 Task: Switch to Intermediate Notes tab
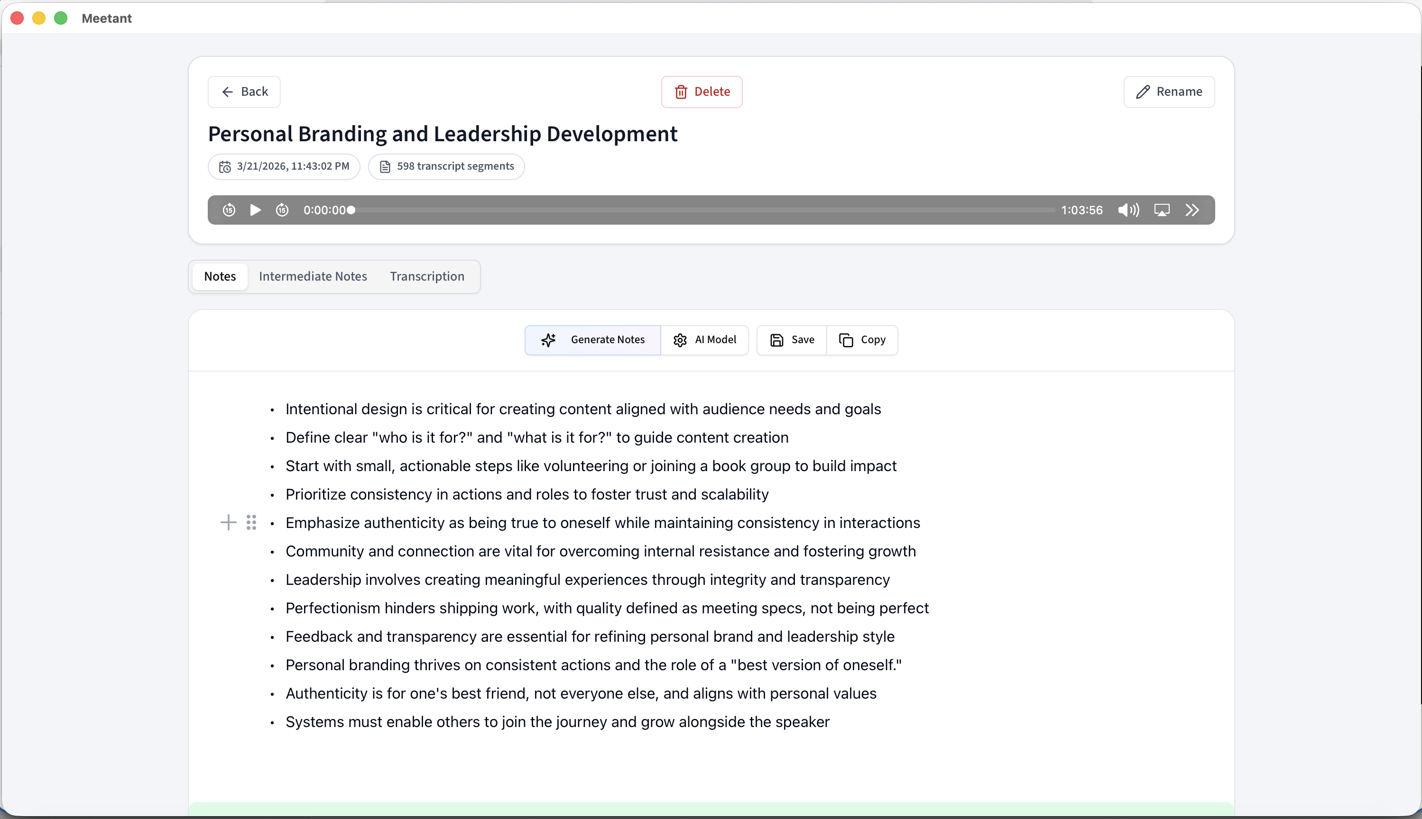tap(313, 276)
